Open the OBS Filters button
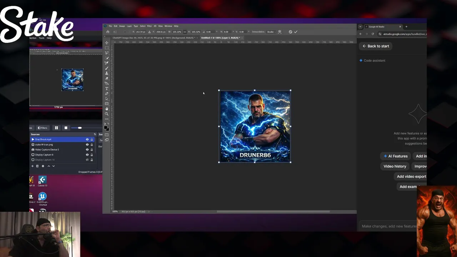 coord(42,128)
